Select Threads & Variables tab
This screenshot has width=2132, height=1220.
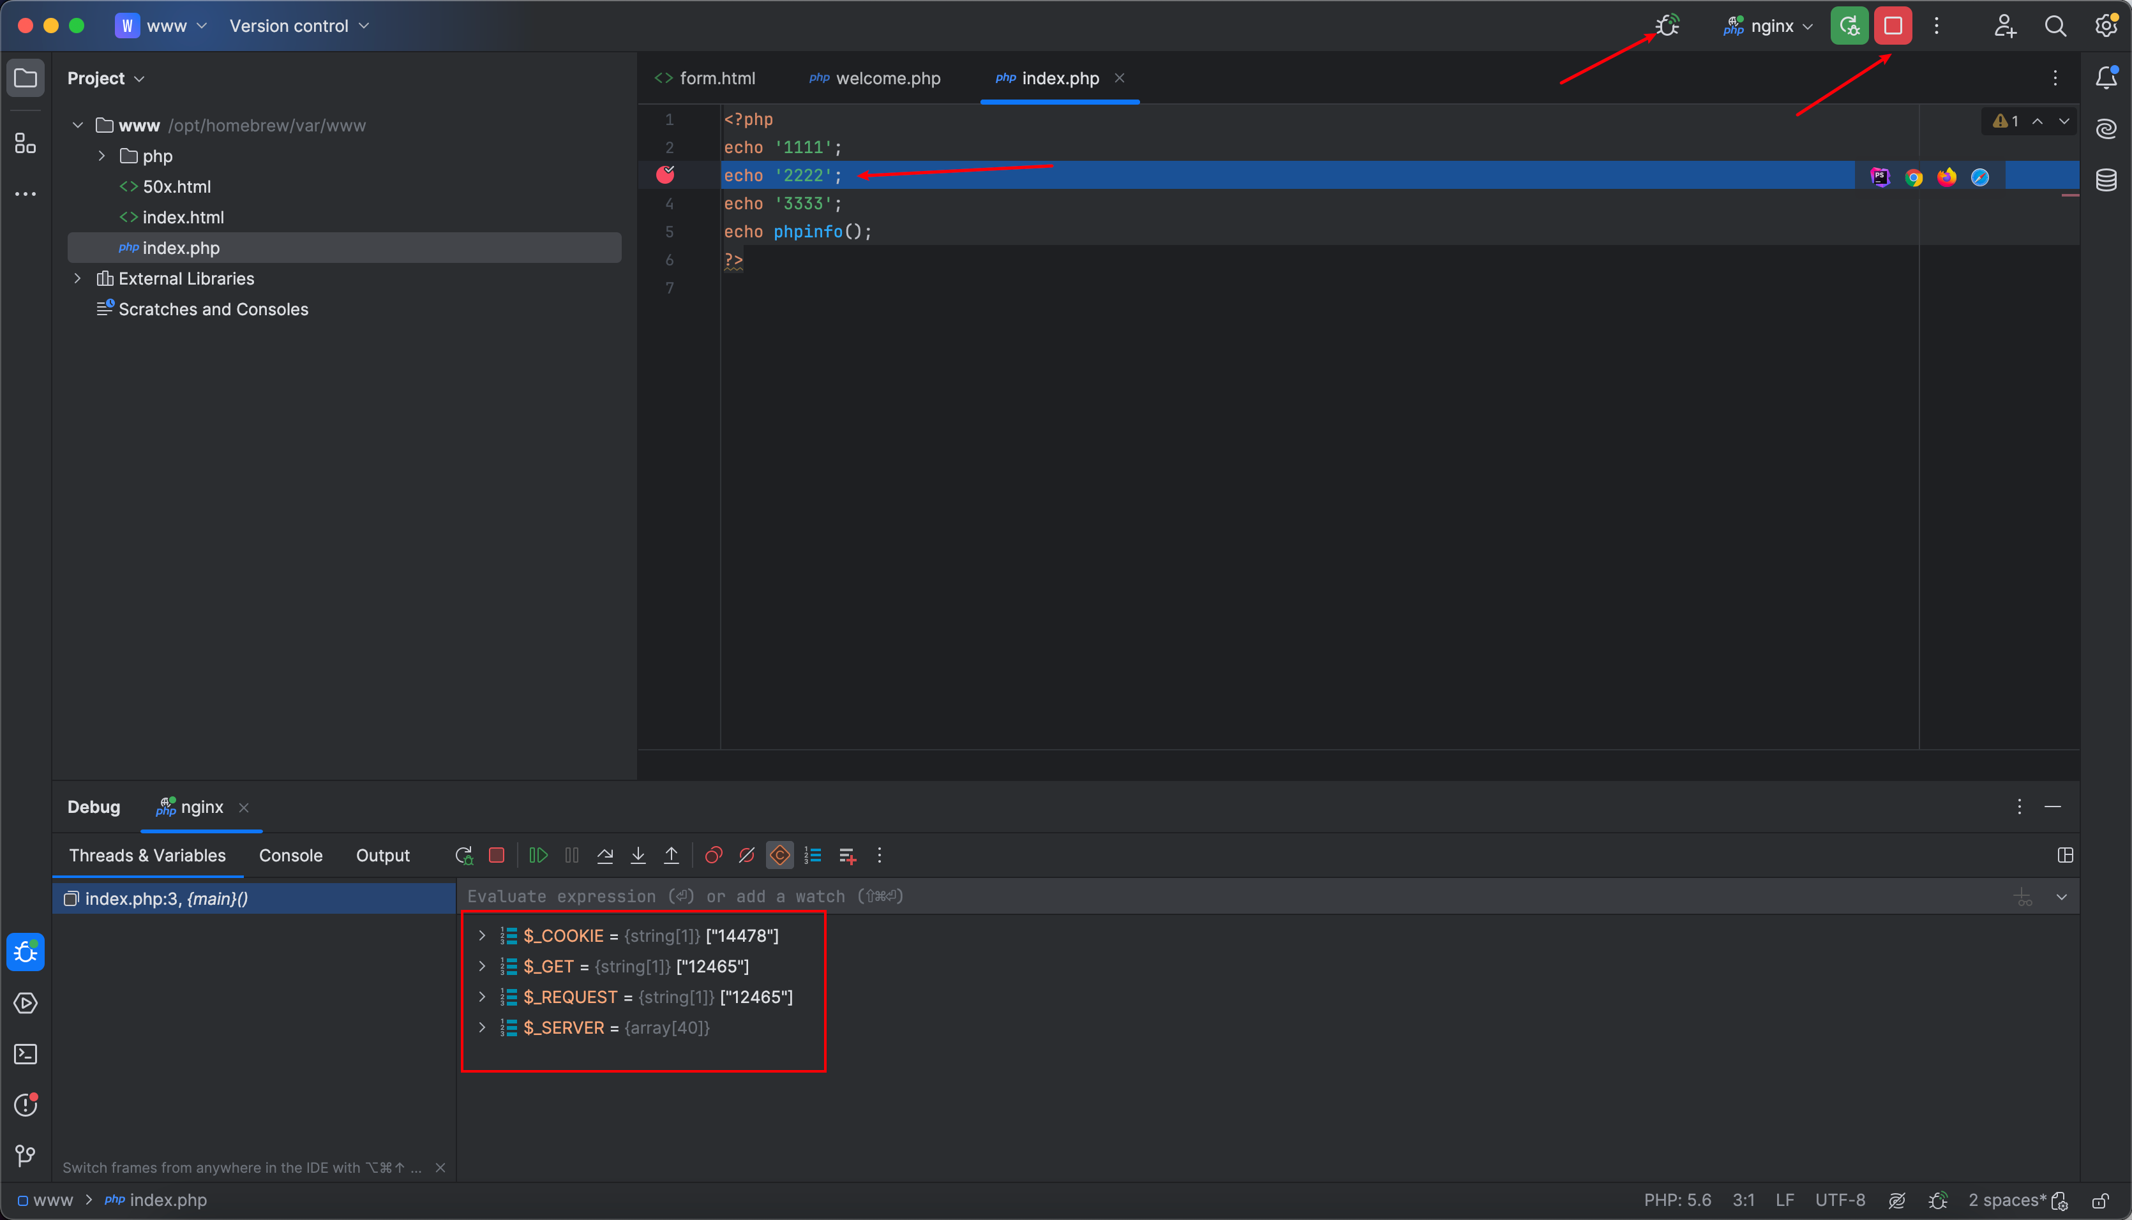click(147, 856)
